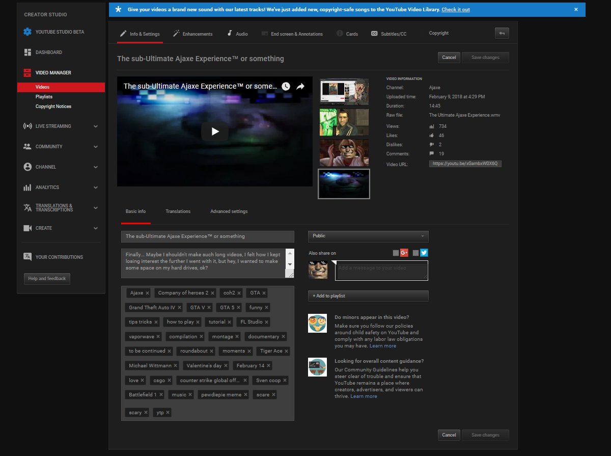
Task: Click the Watch later clock icon on video
Action: 286,87
